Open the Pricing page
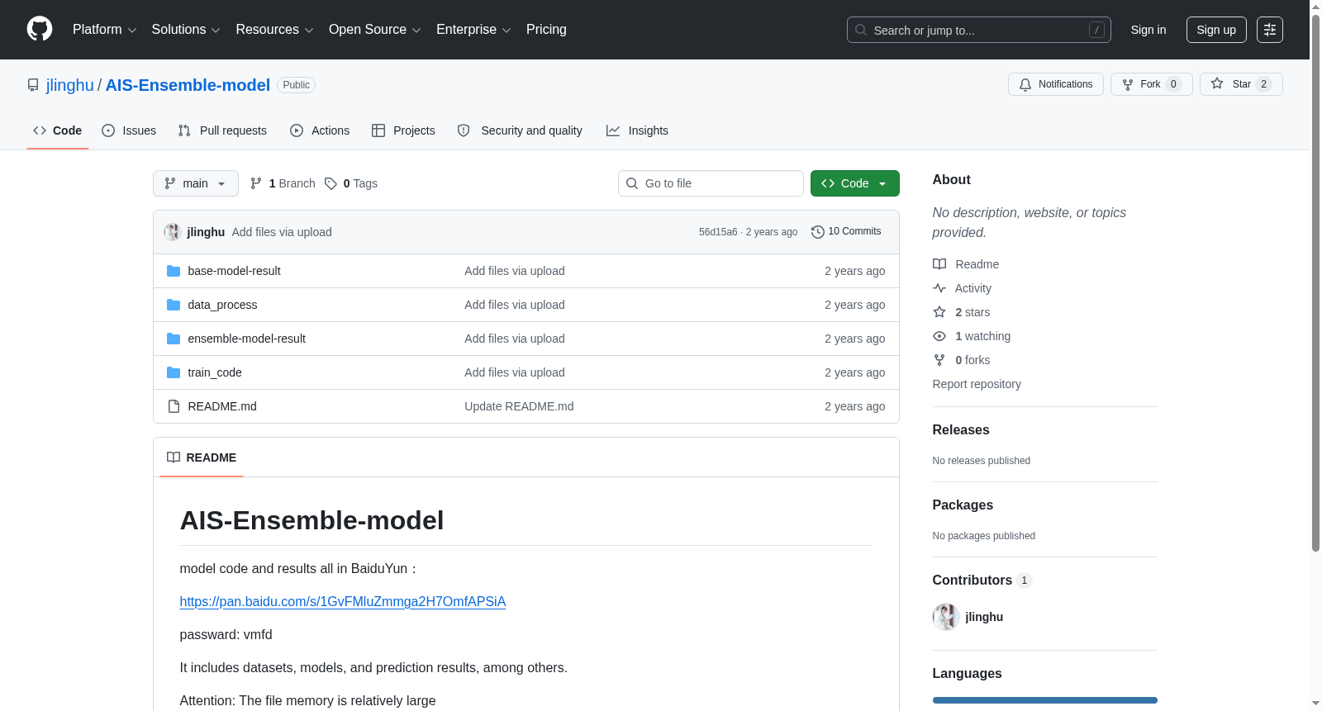This screenshot has height=711, width=1322. (546, 30)
